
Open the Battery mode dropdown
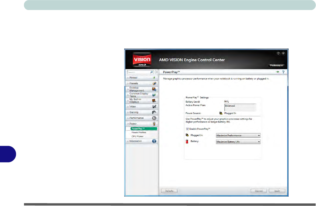click(x=238, y=142)
